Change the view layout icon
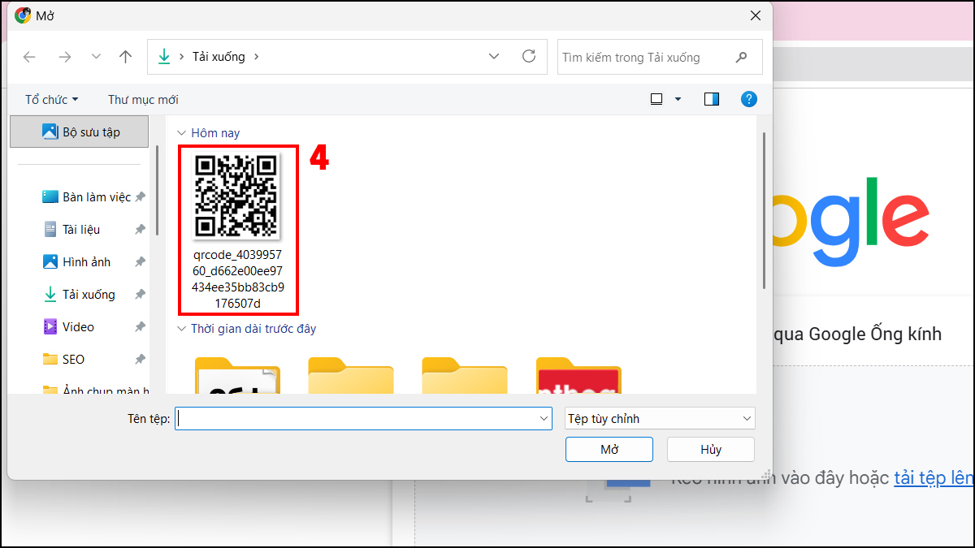 coord(656,100)
